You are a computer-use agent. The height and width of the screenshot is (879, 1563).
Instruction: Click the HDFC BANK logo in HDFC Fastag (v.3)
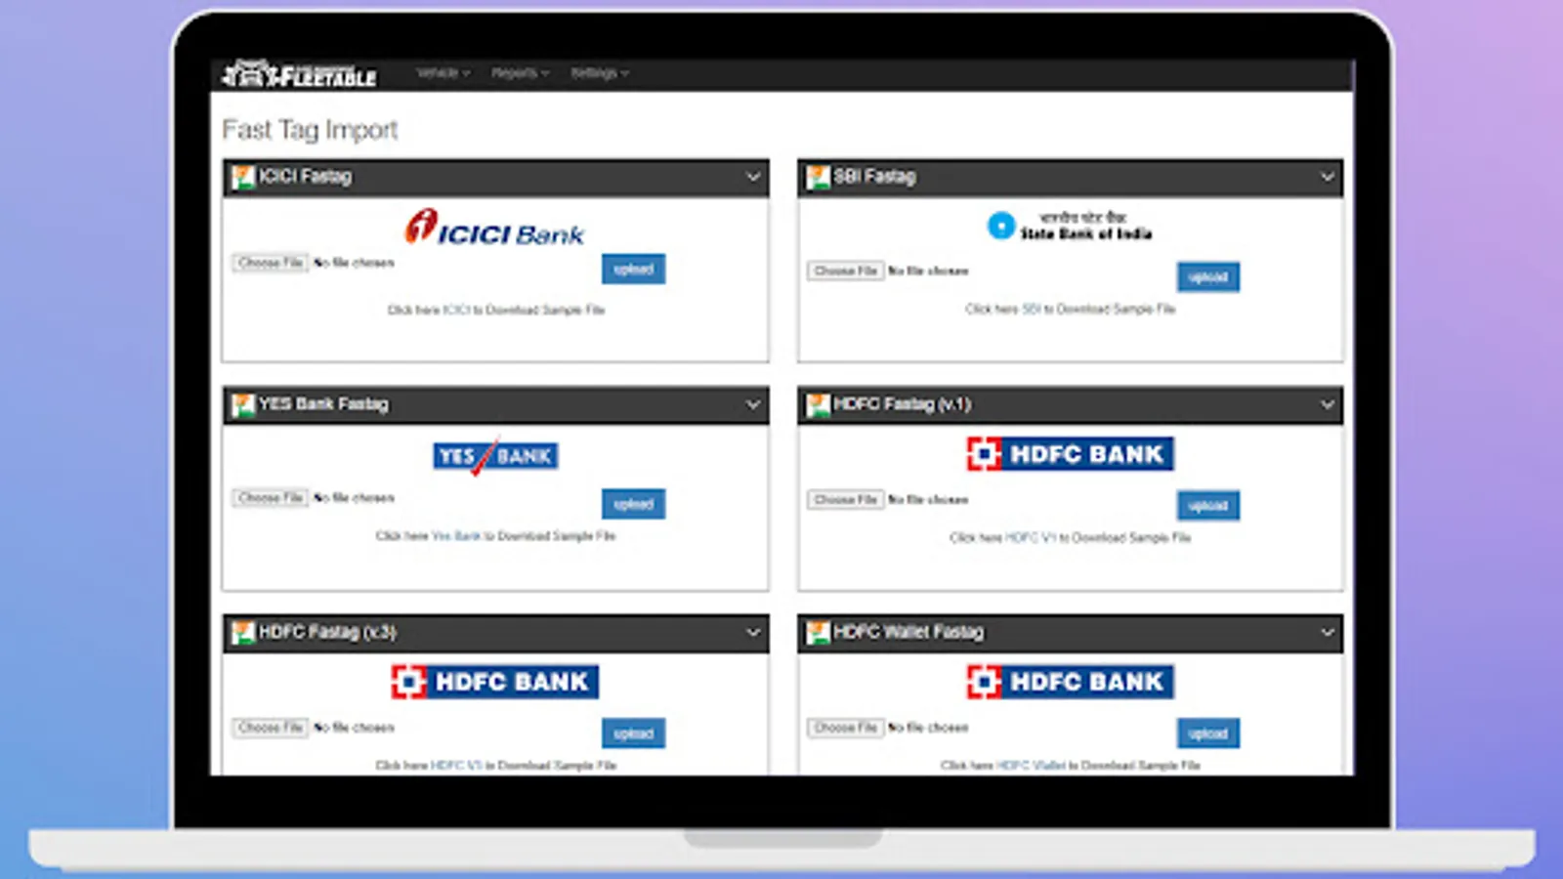click(495, 682)
